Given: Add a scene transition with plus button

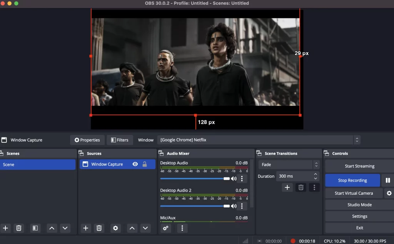Looking at the screenshot, I should [287, 187].
